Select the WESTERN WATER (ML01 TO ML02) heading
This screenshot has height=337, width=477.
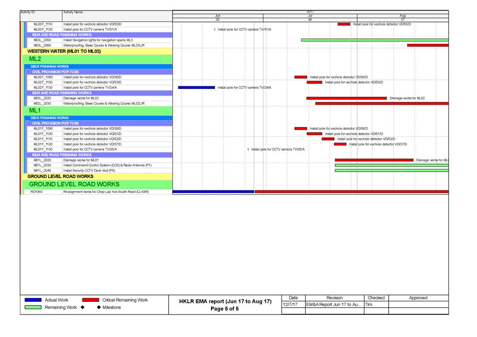(64, 51)
